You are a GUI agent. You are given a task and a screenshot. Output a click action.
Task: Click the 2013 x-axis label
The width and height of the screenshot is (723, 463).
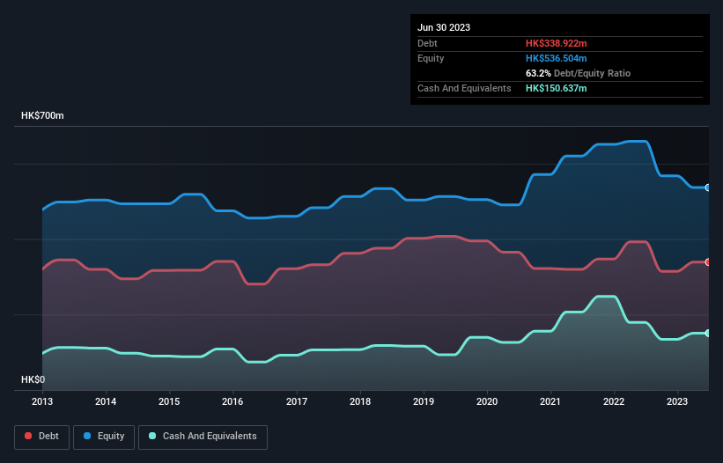42,401
